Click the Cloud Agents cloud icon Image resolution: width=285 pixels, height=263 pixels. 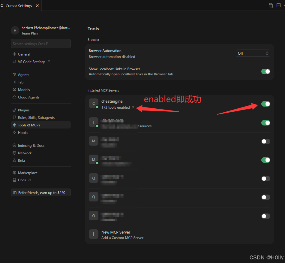pos(14,97)
